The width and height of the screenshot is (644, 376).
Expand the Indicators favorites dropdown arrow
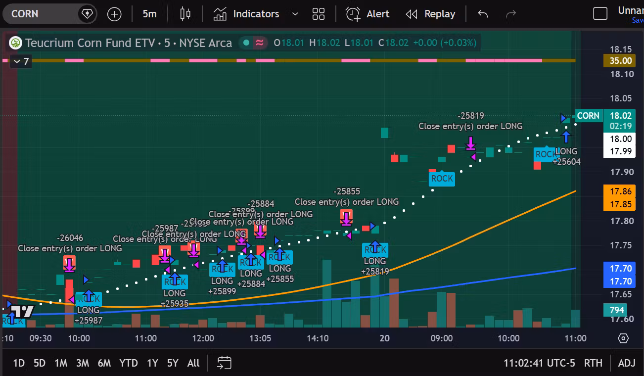tap(295, 14)
